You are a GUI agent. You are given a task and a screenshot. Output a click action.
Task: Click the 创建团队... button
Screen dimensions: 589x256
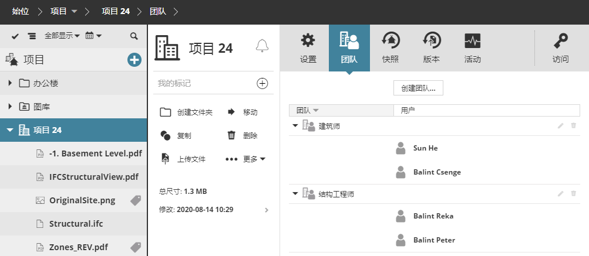point(418,88)
